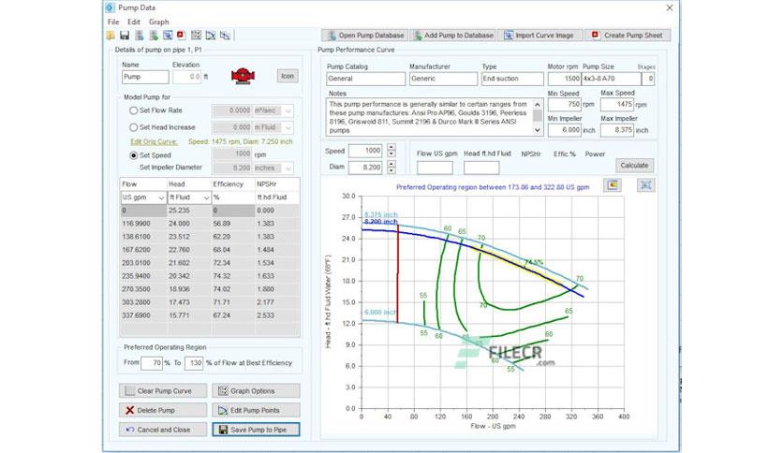Click the pump Name input field

click(x=145, y=77)
